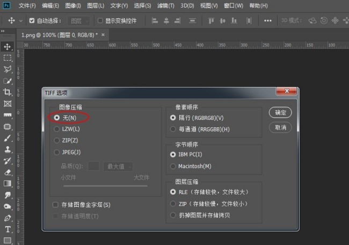
Task: Click the align vertical centers icon
Action: (223, 21)
